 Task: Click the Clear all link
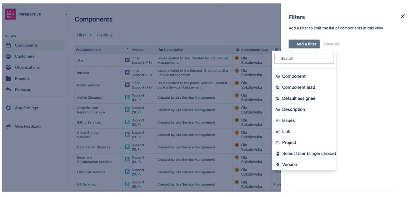point(331,44)
